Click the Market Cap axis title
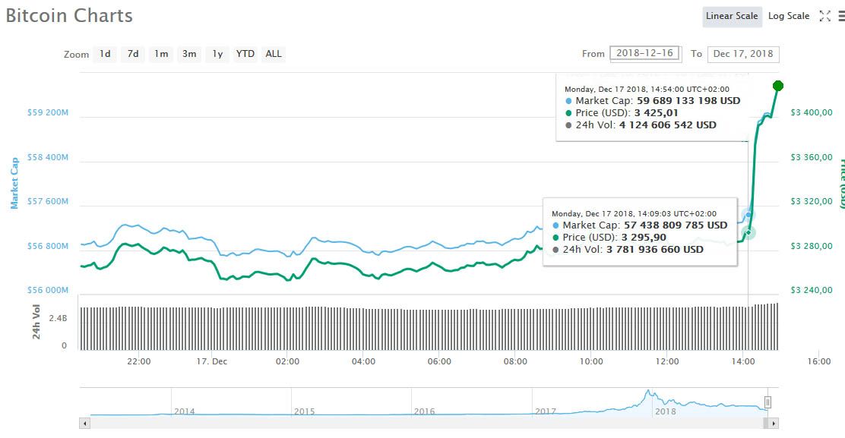 point(14,183)
